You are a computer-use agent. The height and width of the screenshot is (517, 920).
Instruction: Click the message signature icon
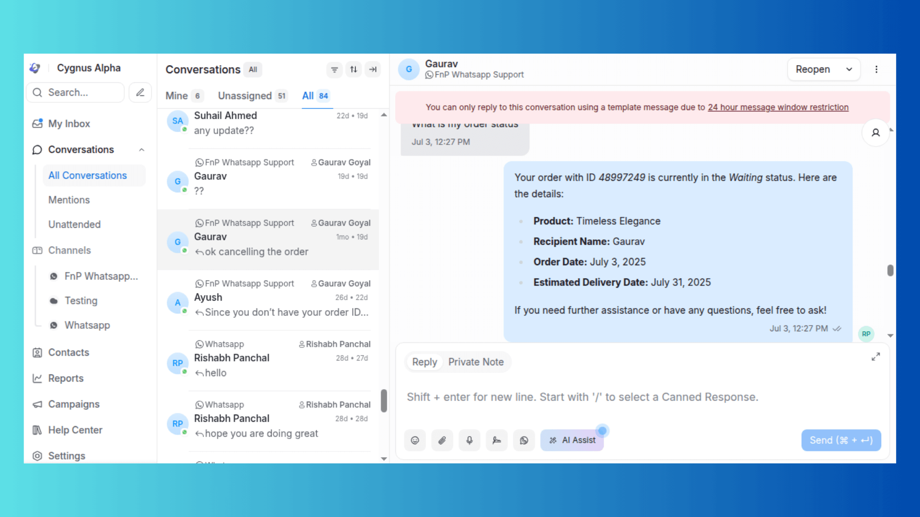pos(497,440)
